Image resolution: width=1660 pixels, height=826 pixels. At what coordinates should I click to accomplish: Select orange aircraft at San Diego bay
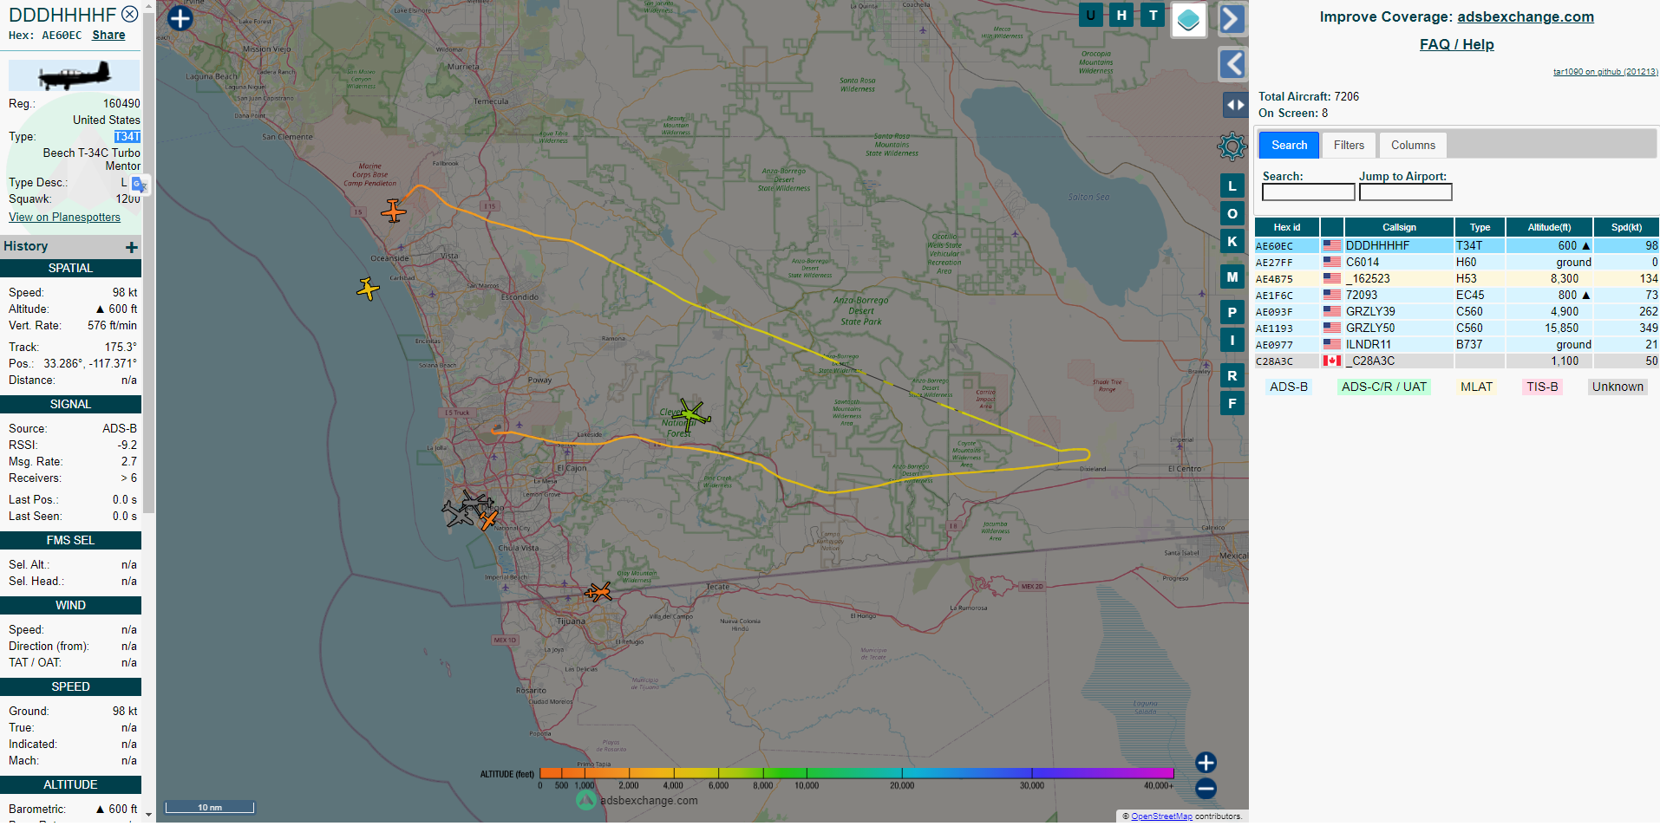[488, 520]
